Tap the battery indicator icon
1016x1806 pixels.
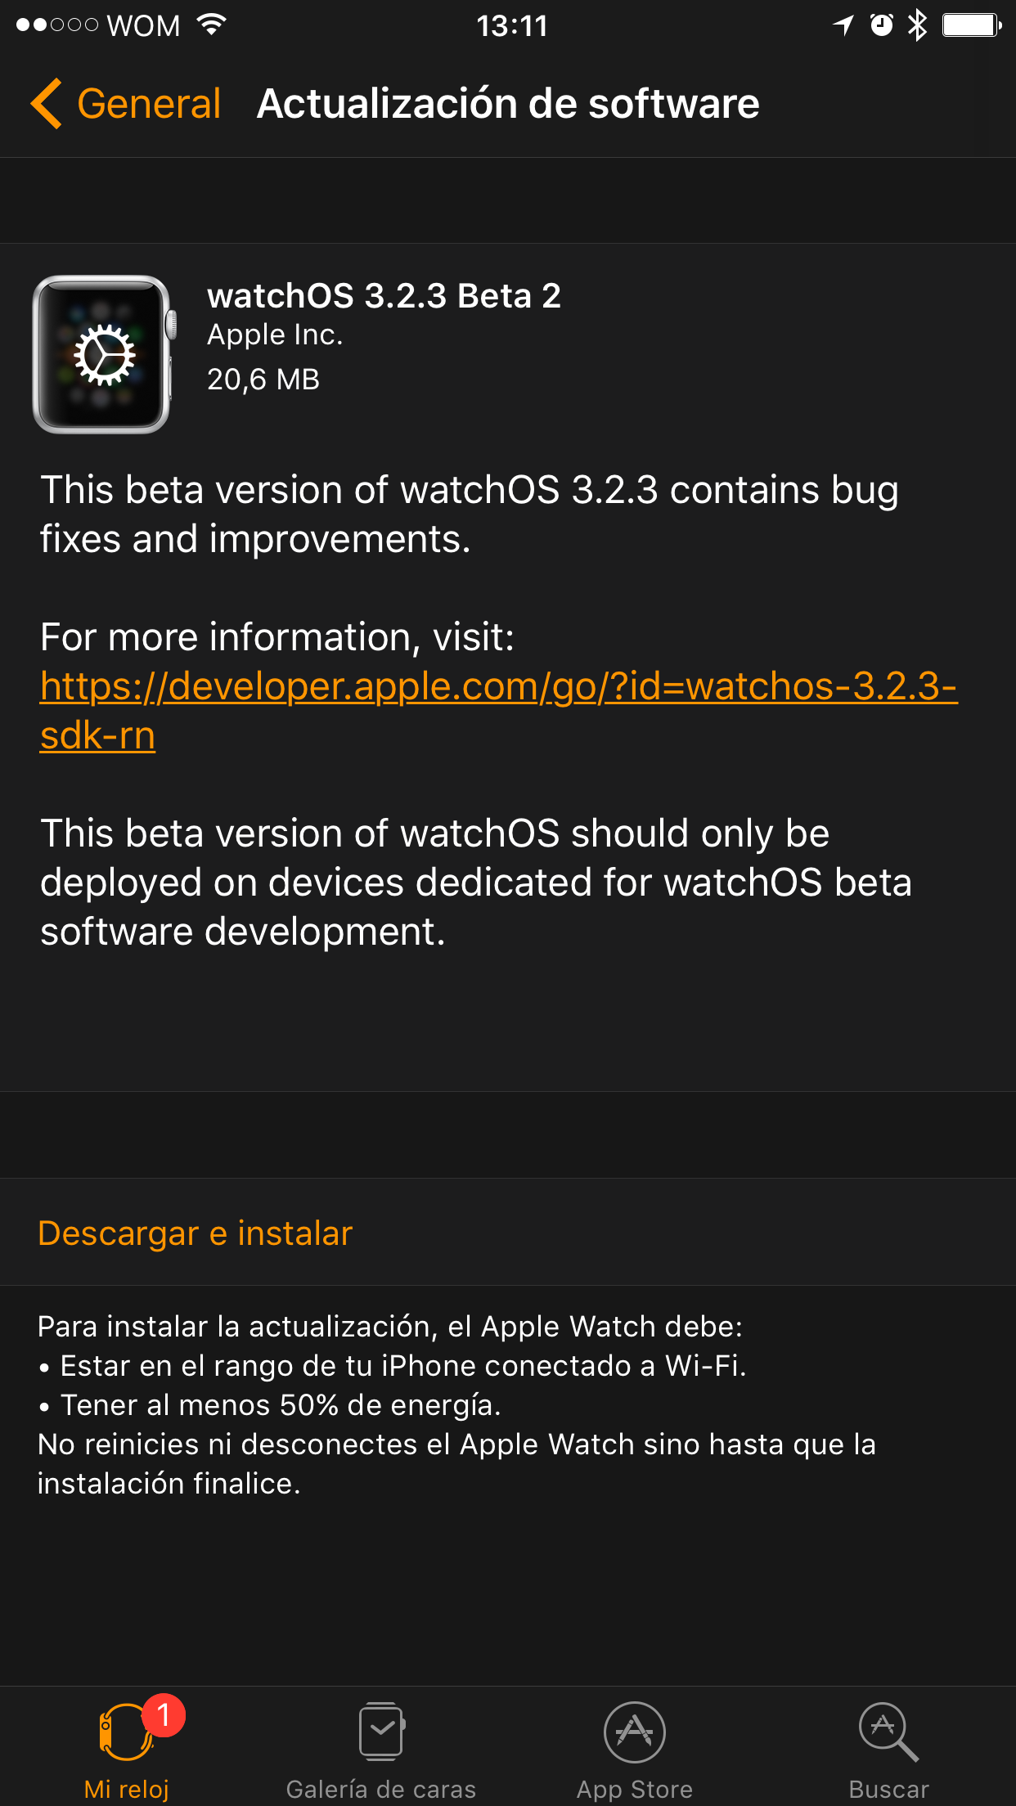coord(972,25)
